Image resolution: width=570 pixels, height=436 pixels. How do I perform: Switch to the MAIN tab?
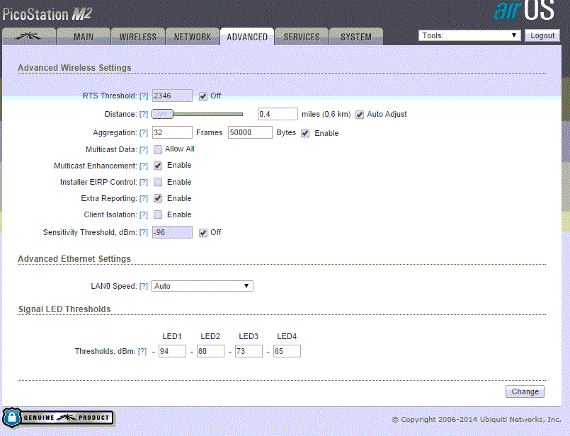click(x=84, y=37)
